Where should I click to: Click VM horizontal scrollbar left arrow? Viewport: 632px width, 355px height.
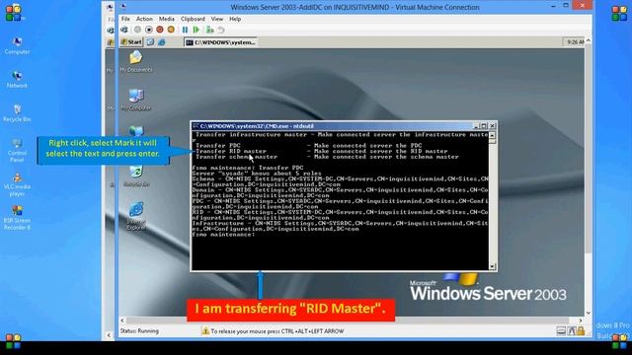pyautogui.click(x=122, y=320)
